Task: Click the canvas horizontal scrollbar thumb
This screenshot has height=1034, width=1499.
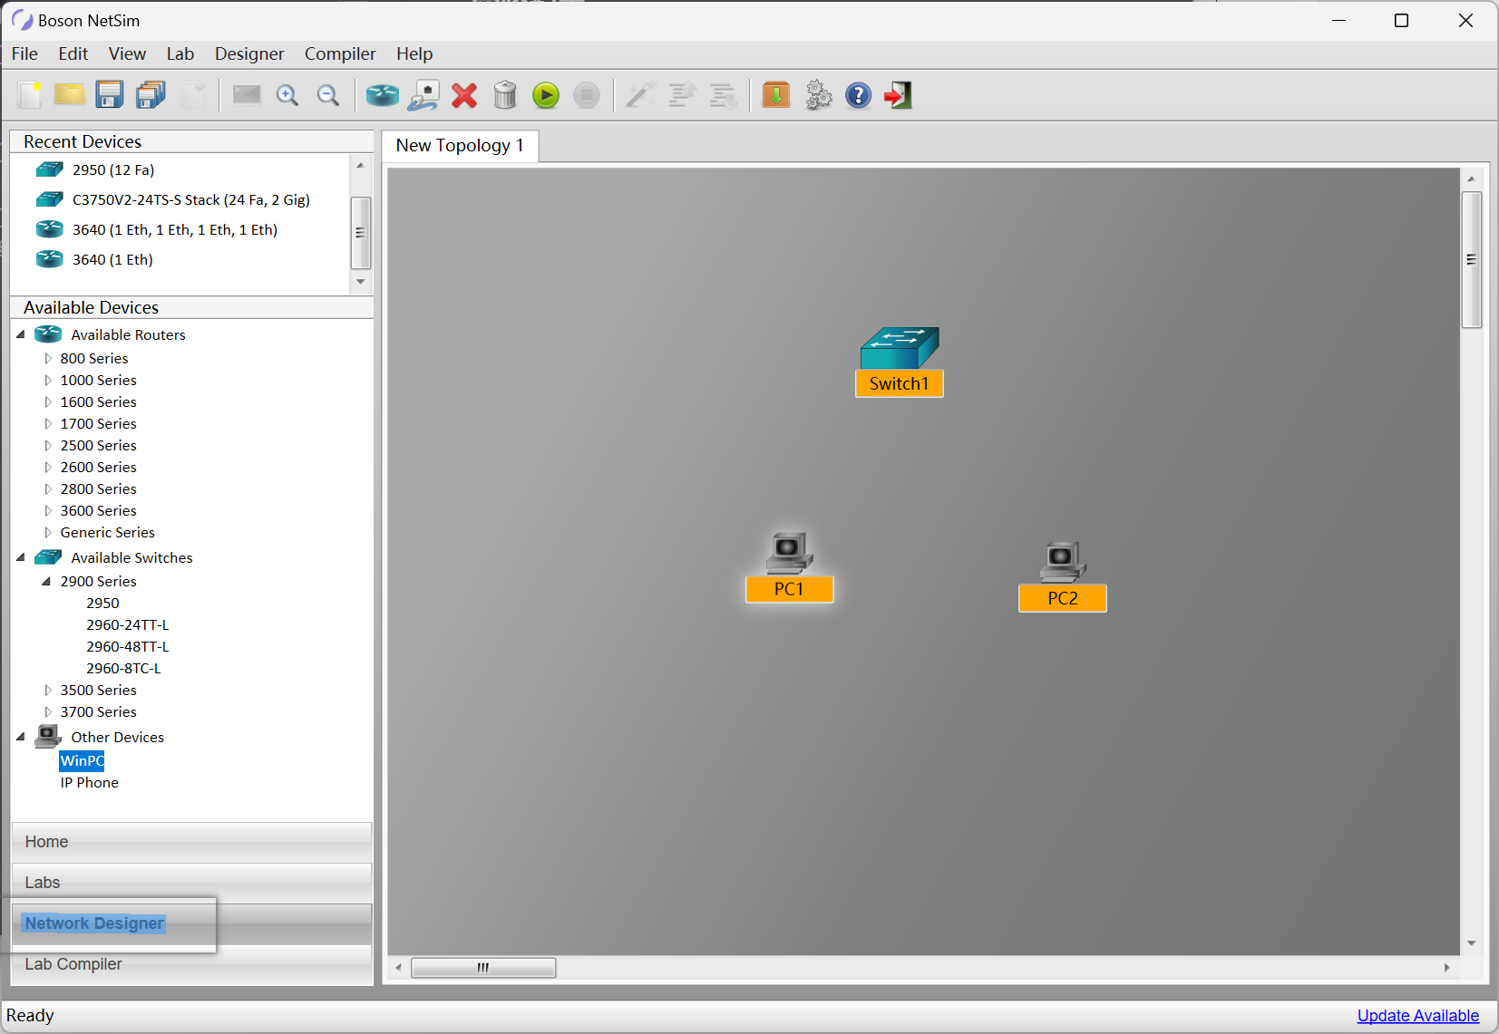Action: tap(483, 968)
